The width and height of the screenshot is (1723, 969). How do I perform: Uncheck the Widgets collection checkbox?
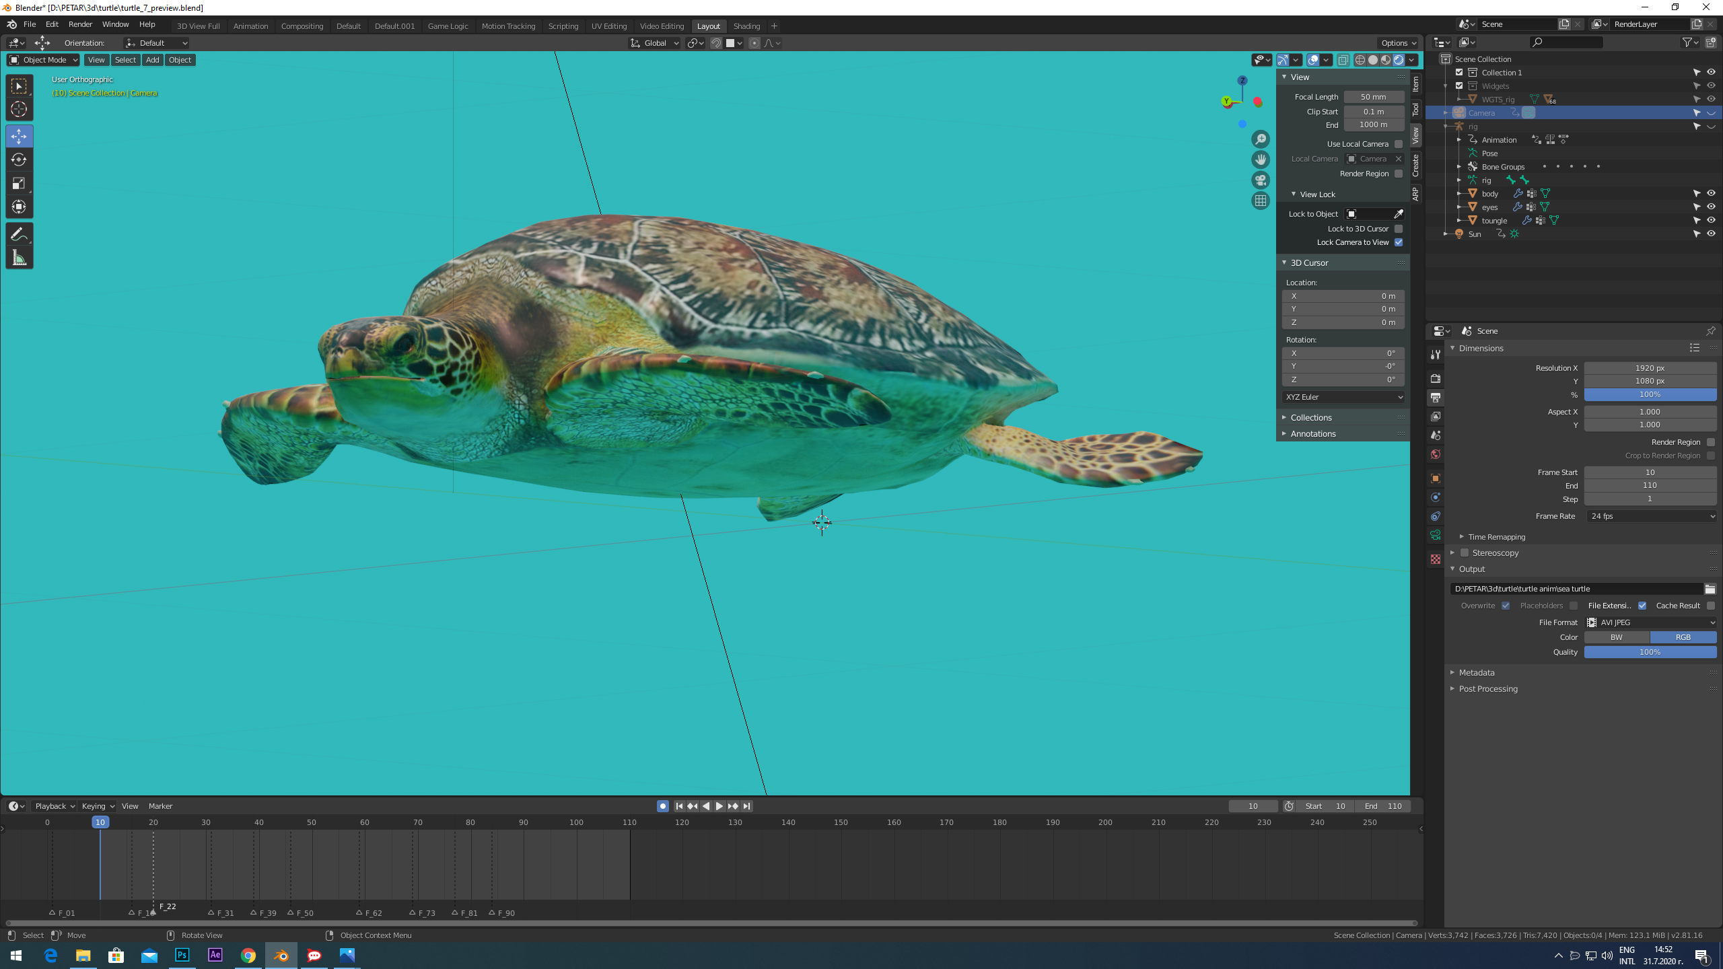pos(1460,86)
